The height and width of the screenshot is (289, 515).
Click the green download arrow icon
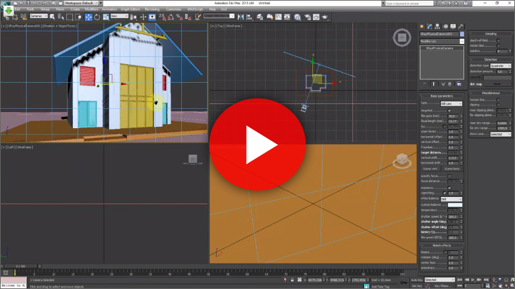[9, 11]
